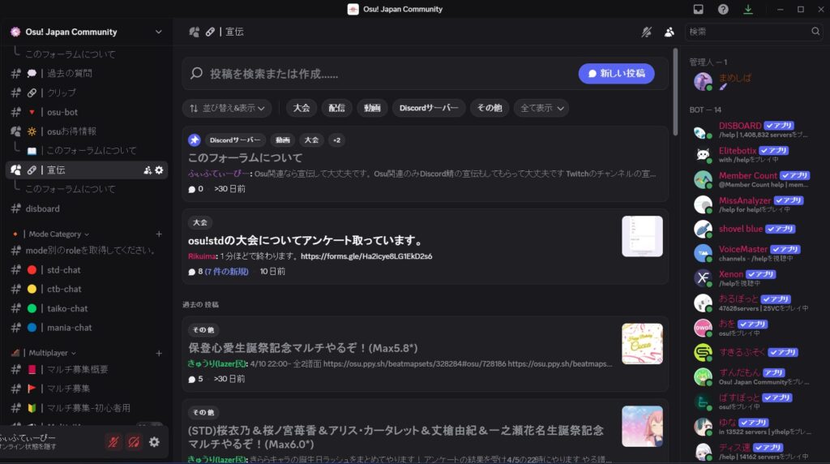This screenshot has width=830, height=464.
Task: Open shovel blue bot avatar
Action: pos(703,229)
